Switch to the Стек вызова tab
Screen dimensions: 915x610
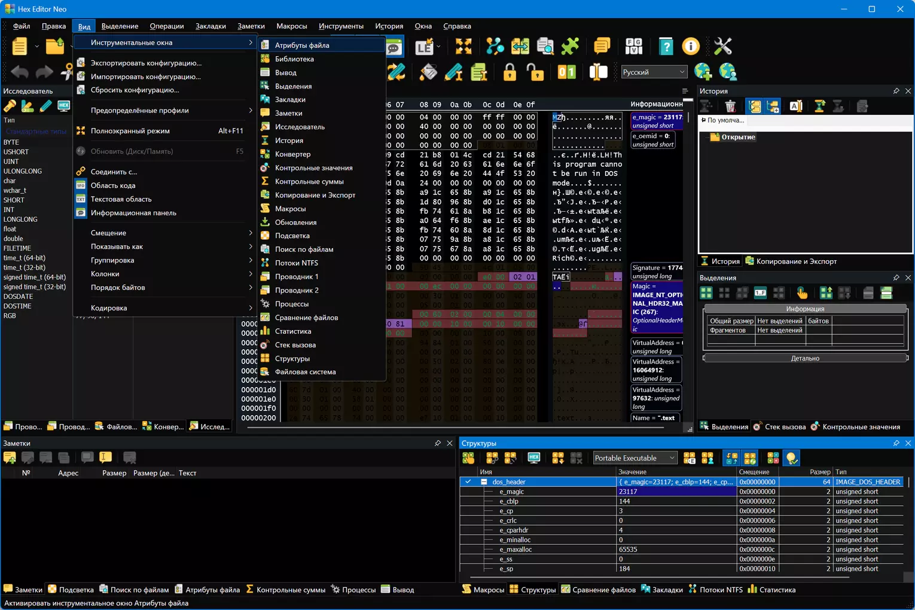click(x=779, y=426)
